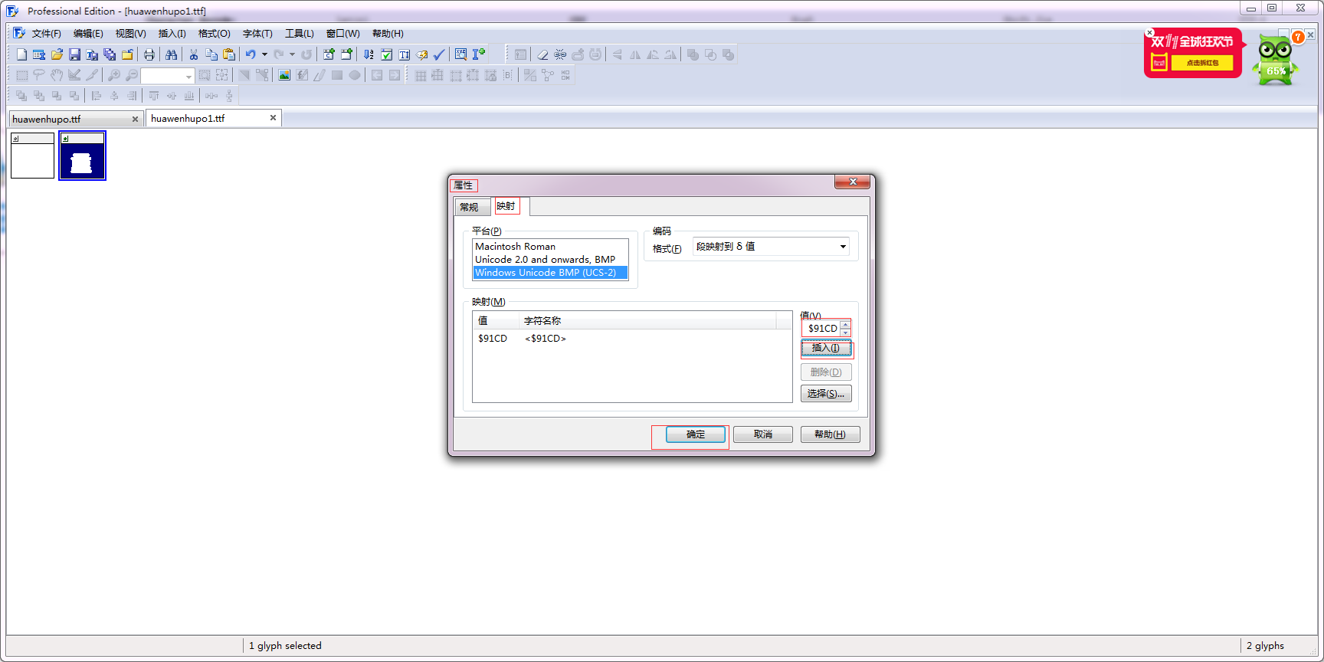
Task: Select the knife tool icon
Action: click(x=92, y=75)
